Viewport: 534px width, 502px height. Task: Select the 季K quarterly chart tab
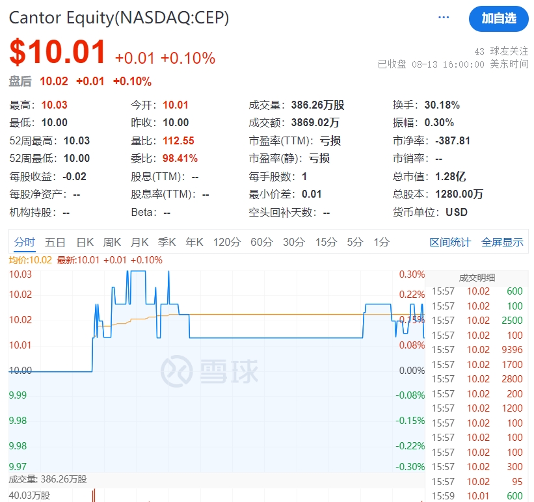click(167, 241)
